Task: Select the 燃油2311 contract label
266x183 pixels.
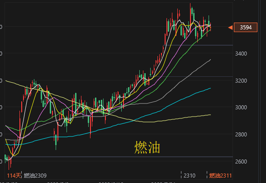Action: (x=220, y=175)
